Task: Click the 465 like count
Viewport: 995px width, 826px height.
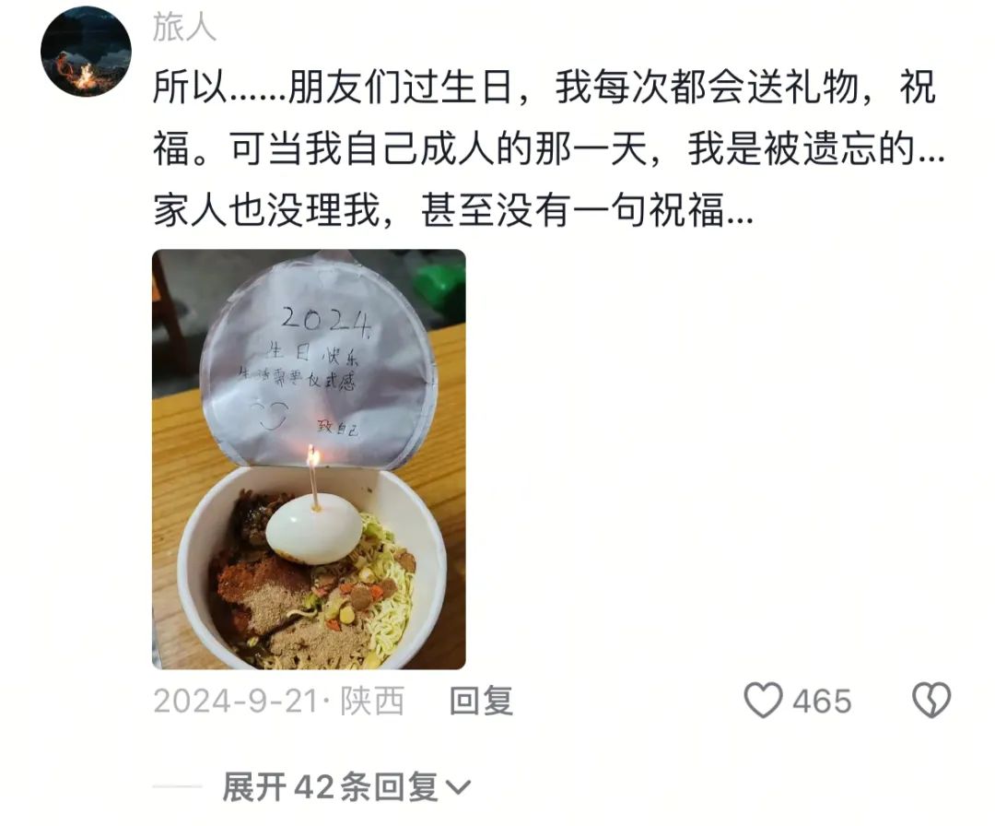Action: 822,702
